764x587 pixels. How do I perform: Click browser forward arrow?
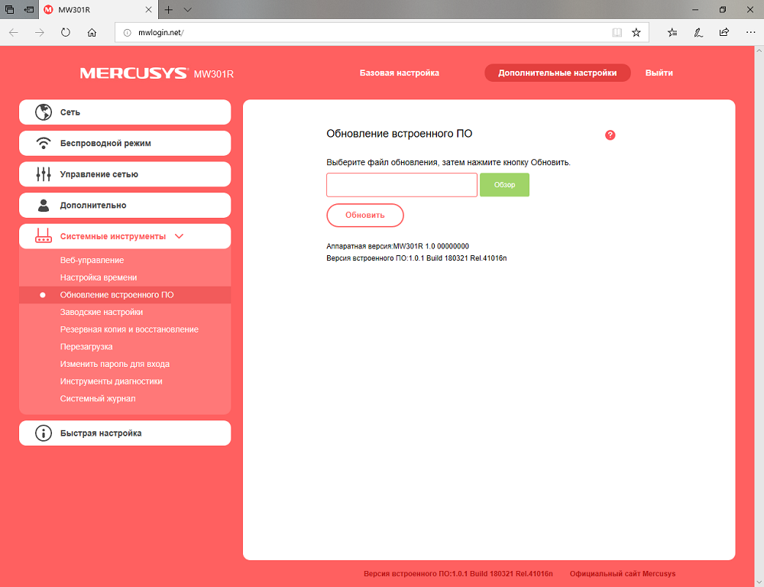coord(40,33)
